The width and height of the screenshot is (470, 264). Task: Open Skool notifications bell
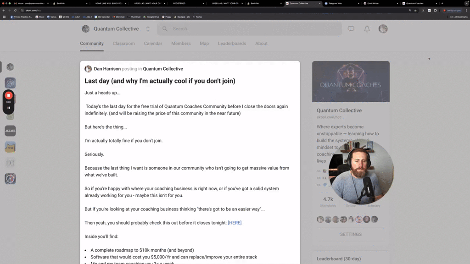tap(366, 29)
